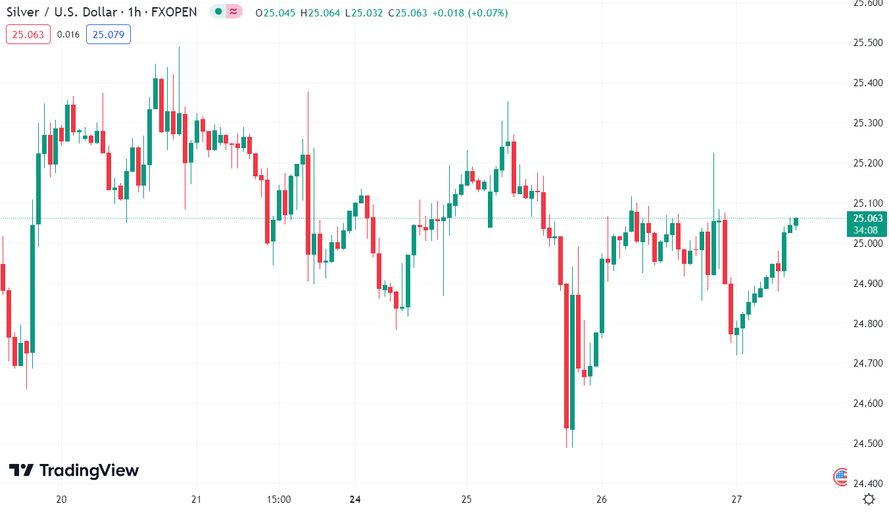Click the US flag economic event icon
The width and height of the screenshot is (889, 514).
pyautogui.click(x=841, y=476)
